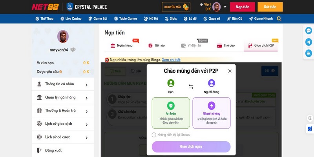Click the purple Người dùng icon
This screenshot has width=314, height=157.
(x=212, y=83)
